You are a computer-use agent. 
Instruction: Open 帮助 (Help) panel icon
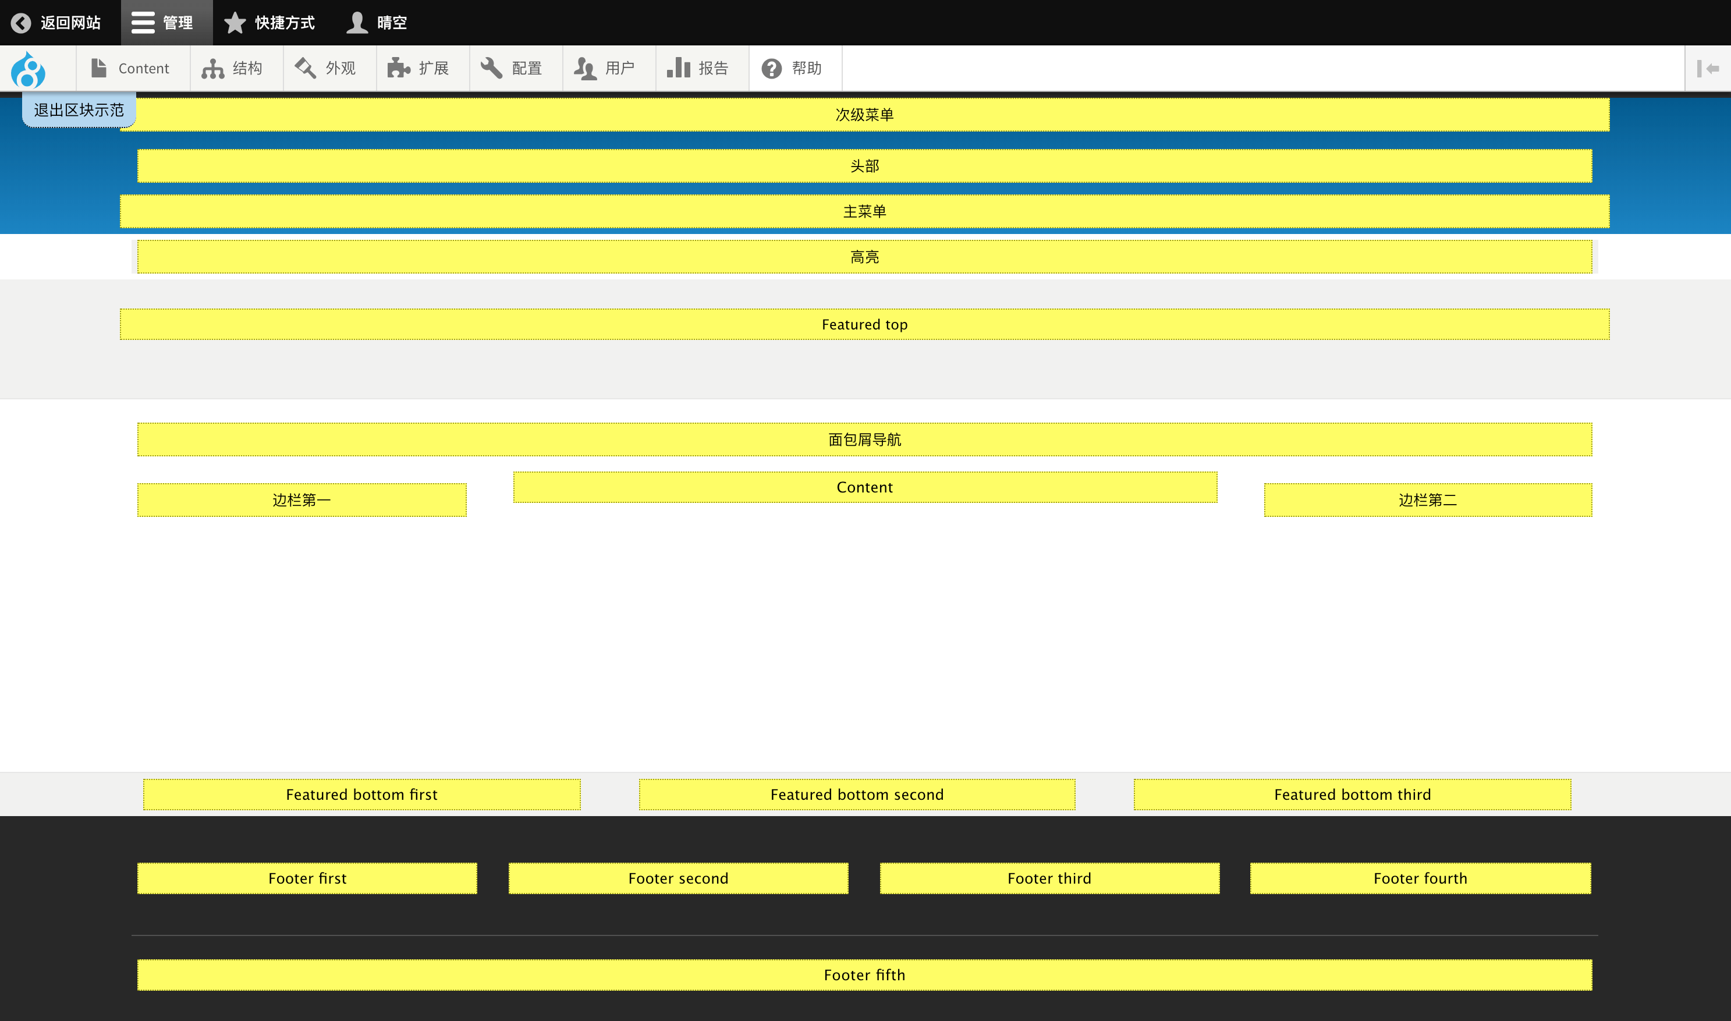[772, 68]
